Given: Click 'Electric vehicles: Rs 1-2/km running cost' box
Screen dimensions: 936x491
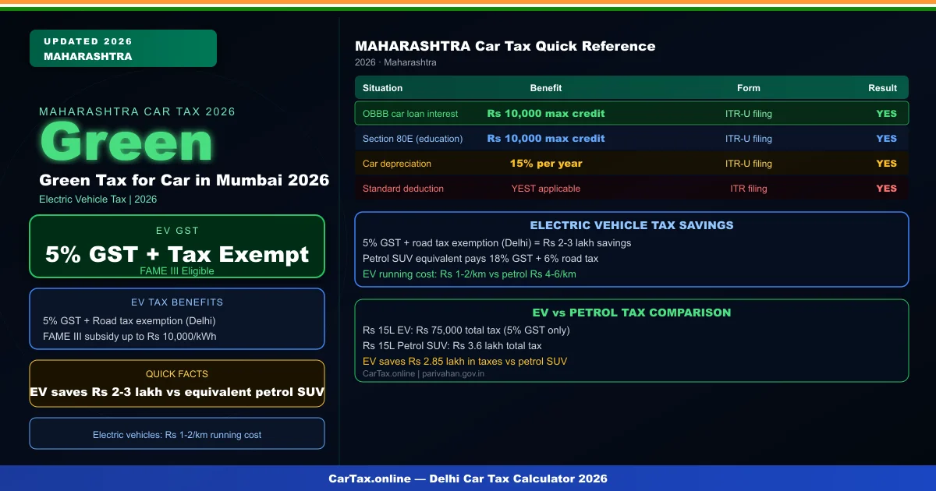Looking at the screenshot, I should 177,433.
